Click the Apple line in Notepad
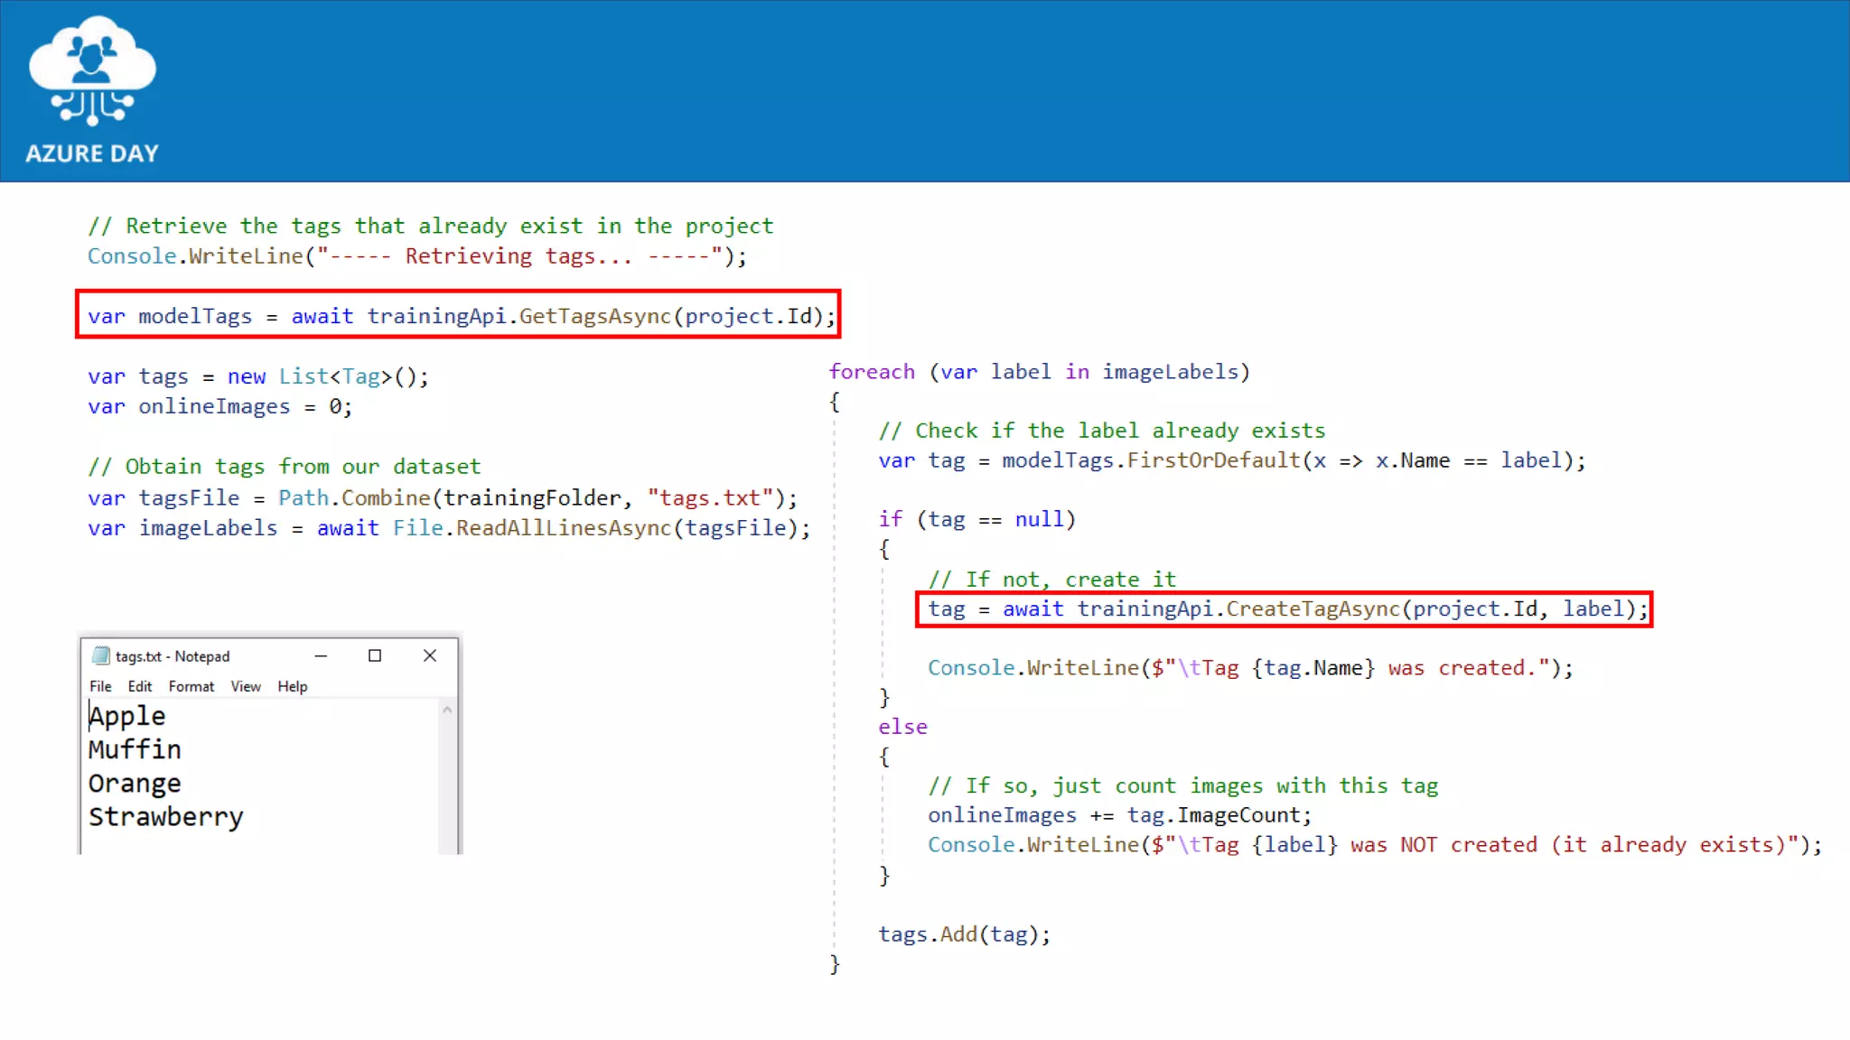1850x1040 pixels. click(x=127, y=716)
